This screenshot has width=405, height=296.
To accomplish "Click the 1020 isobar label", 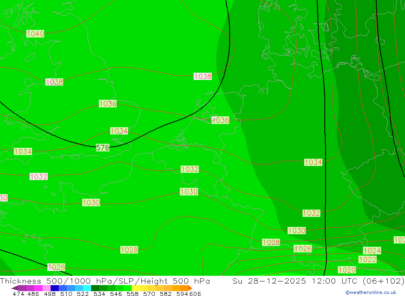I will (347, 270).
